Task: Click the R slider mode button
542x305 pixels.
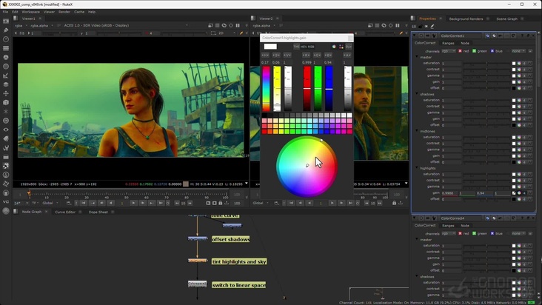Action: (307, 56)
